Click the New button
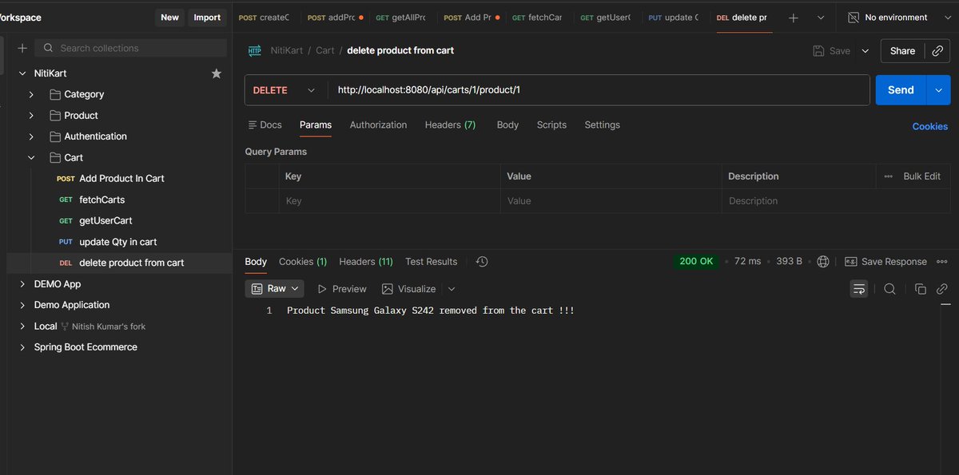Screen dimensions: 959x475 pyautogui.click(x=169, y=18)
